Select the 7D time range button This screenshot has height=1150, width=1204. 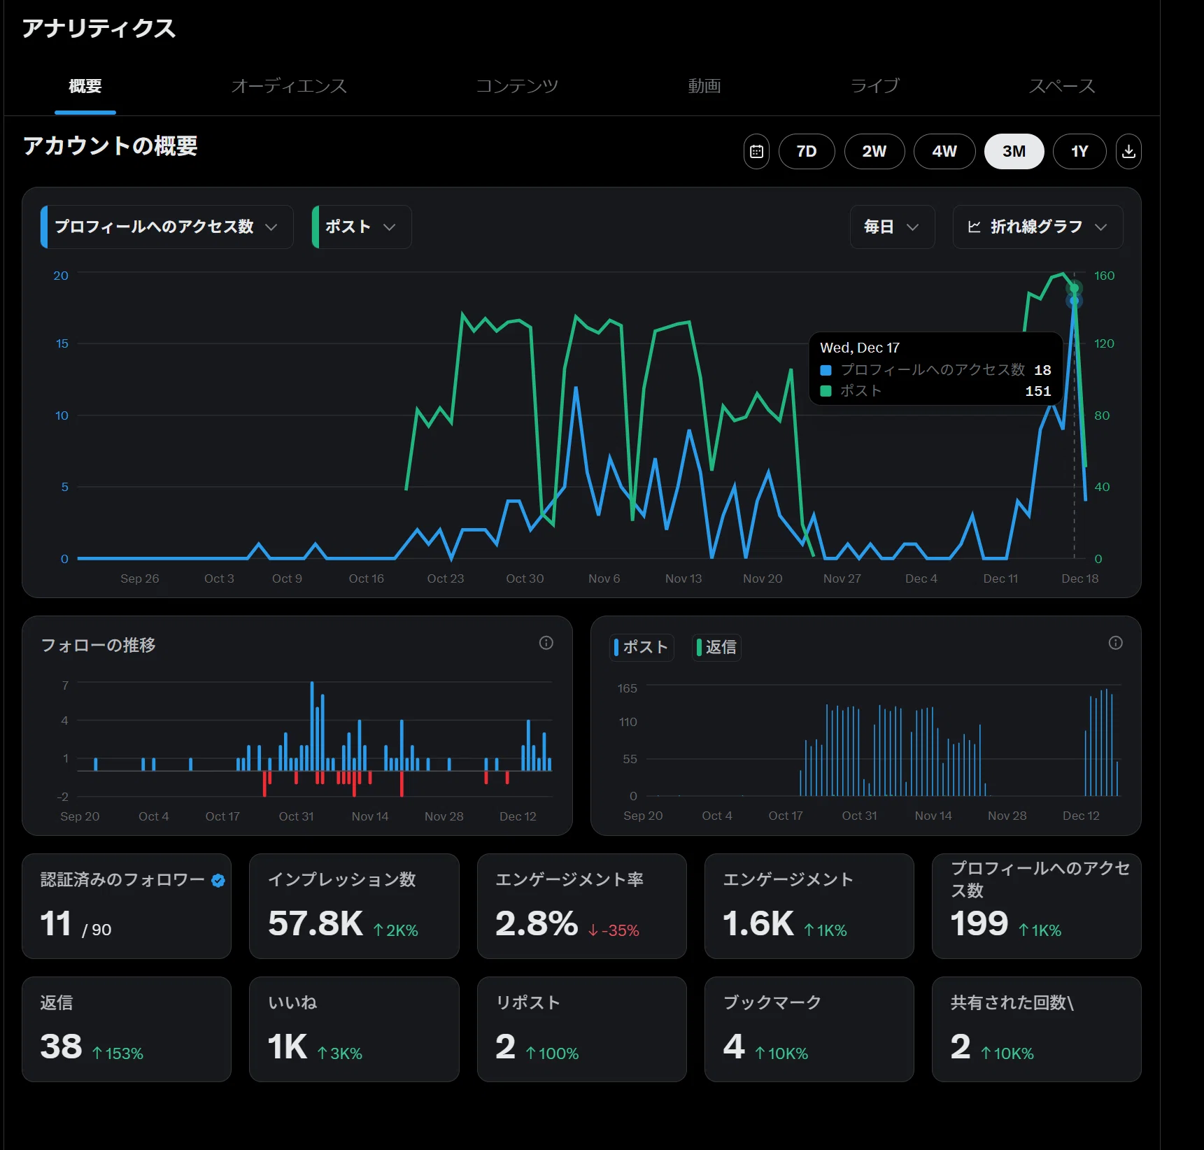pos(807,151)
